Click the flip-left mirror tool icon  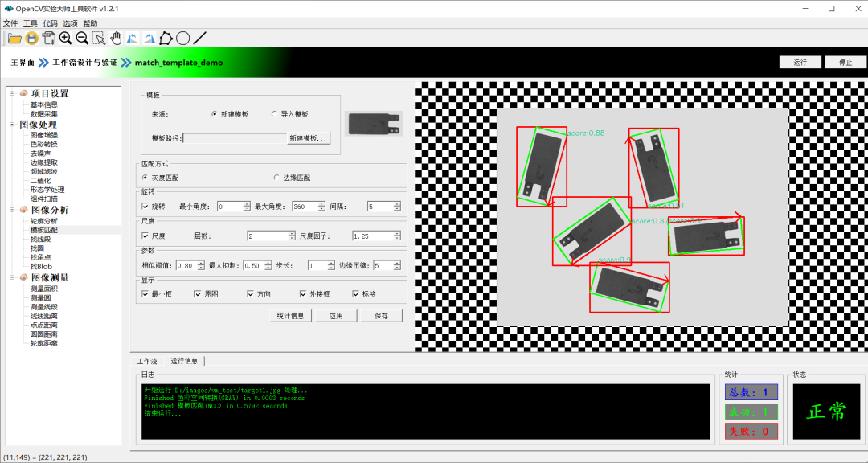click(x=133, y=39)
